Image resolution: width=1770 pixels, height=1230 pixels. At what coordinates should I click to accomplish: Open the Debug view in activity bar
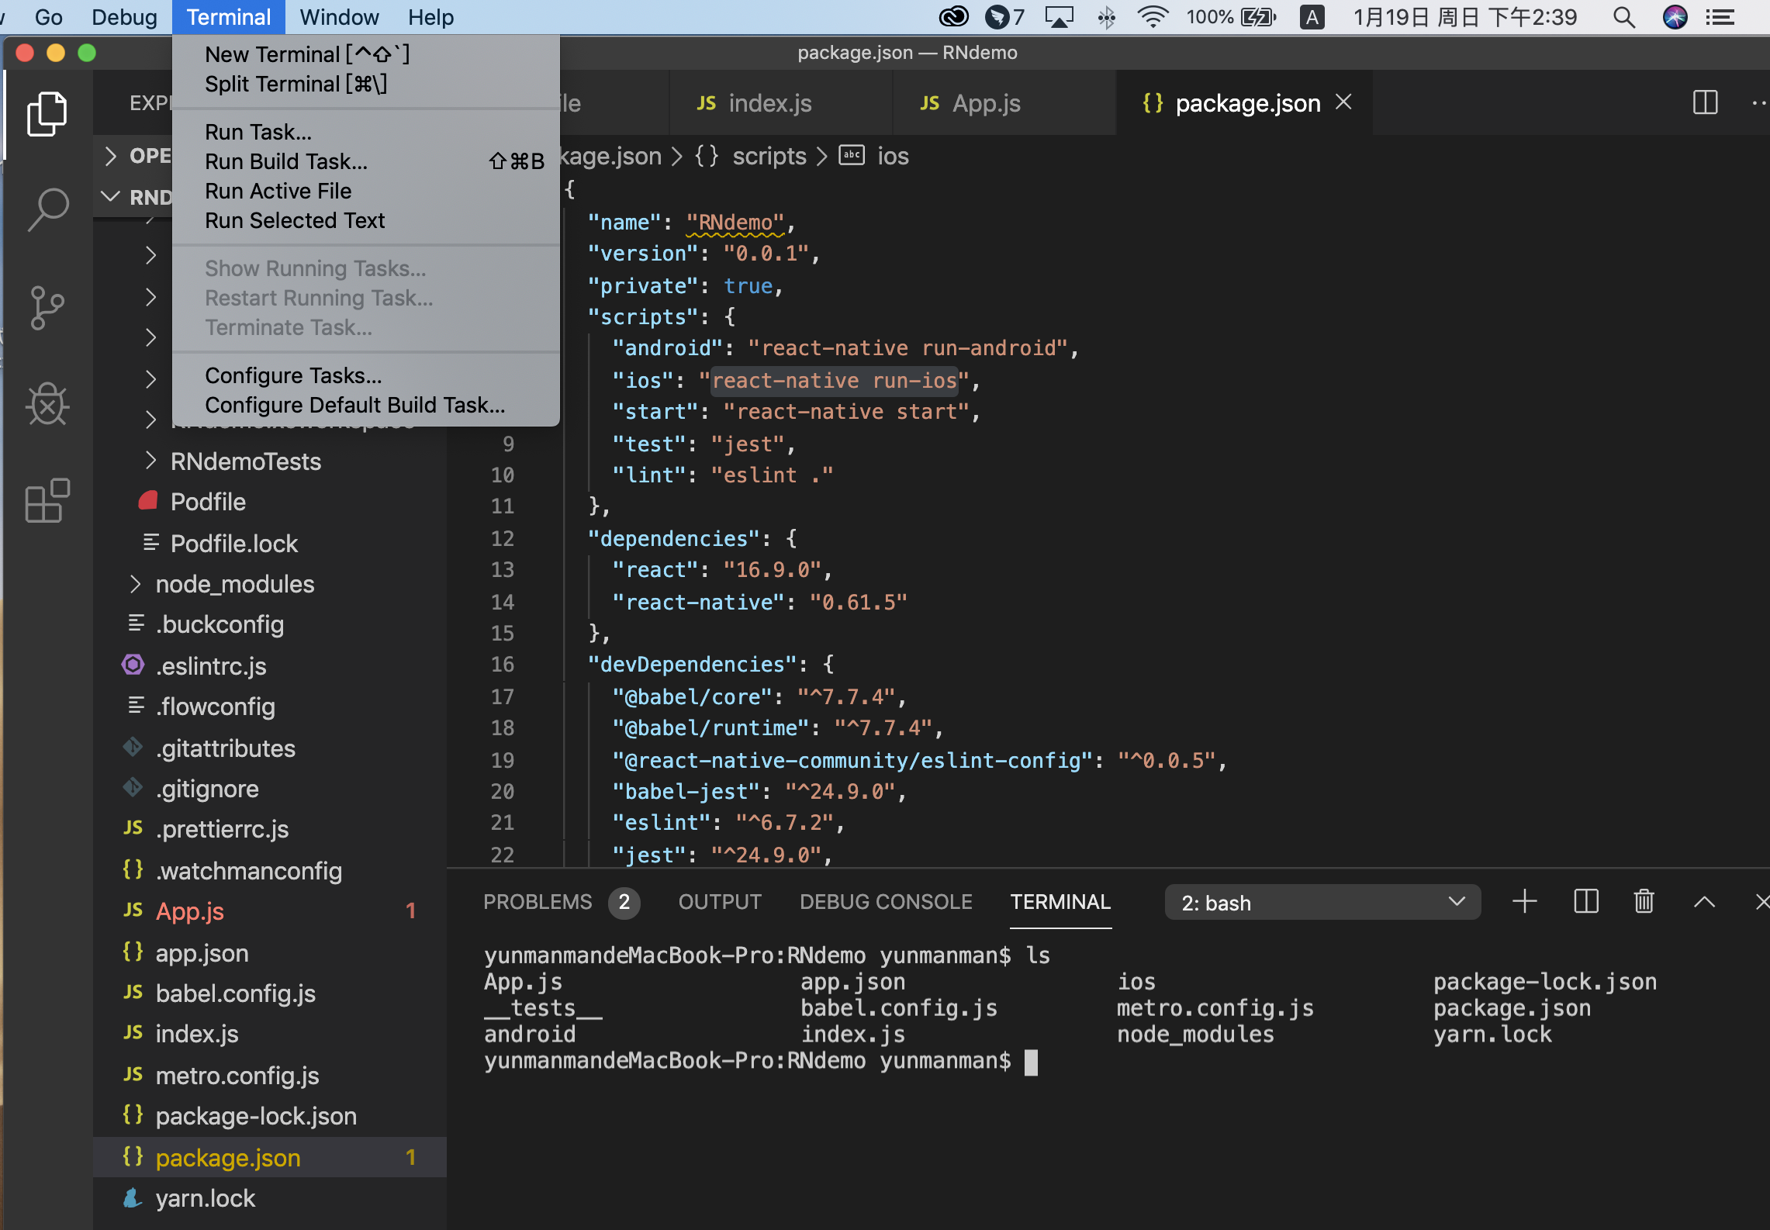(x=47, y=404)
